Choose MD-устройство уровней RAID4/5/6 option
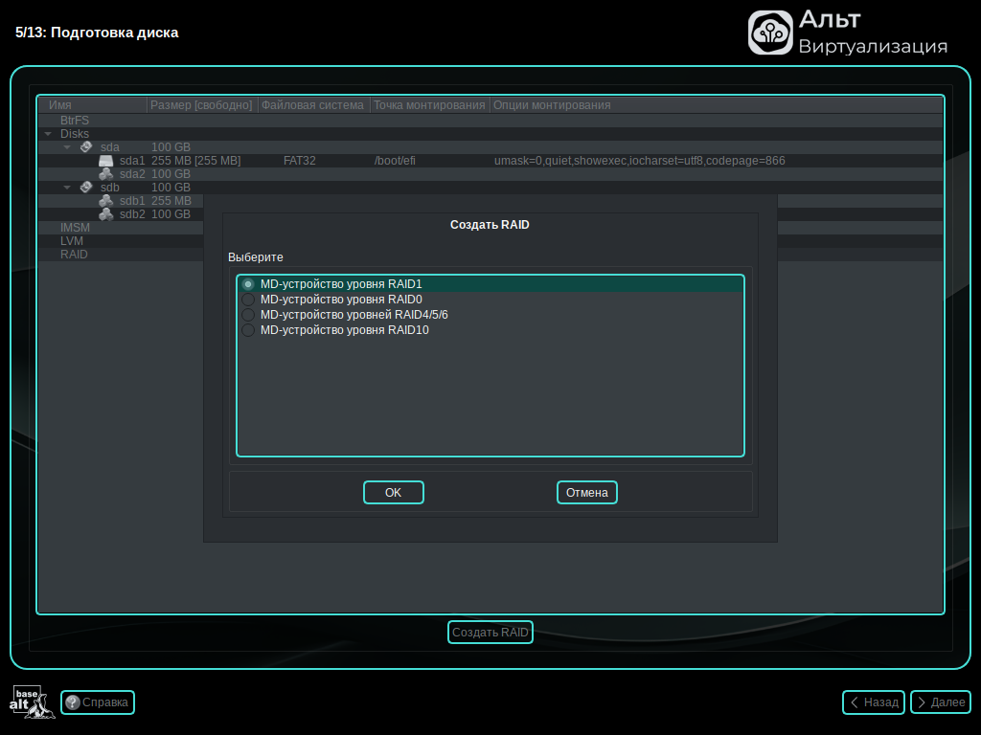Image resolution: width=981 pixels, height=735 pixels. (248, 315)
